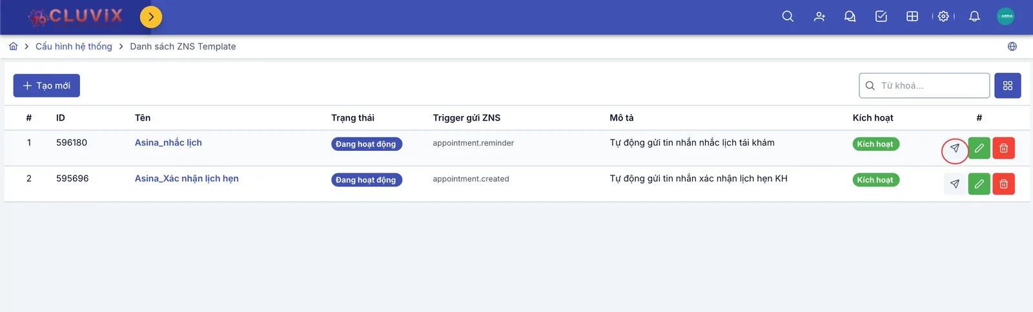Click the globe language icon
Screen dimensions: 1033x312
(1012, 46)
